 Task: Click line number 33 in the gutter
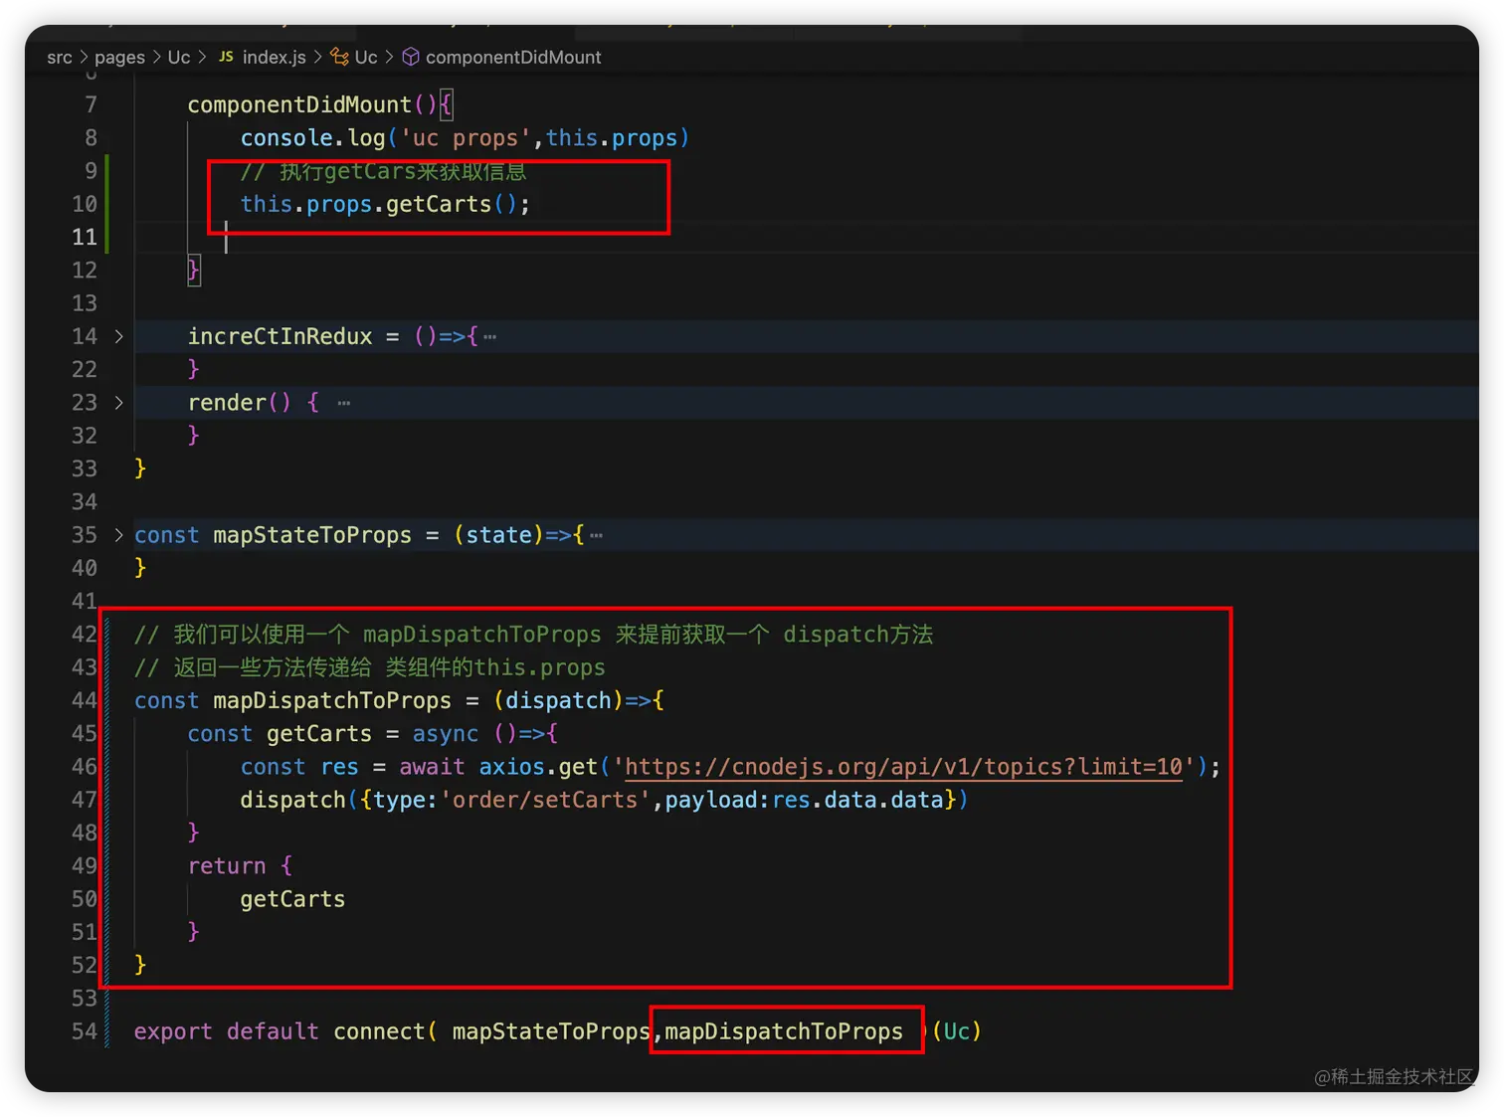(x=85, y=468)
